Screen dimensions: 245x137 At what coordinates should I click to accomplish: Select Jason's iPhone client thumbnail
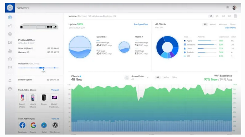(x=22, y=98)
